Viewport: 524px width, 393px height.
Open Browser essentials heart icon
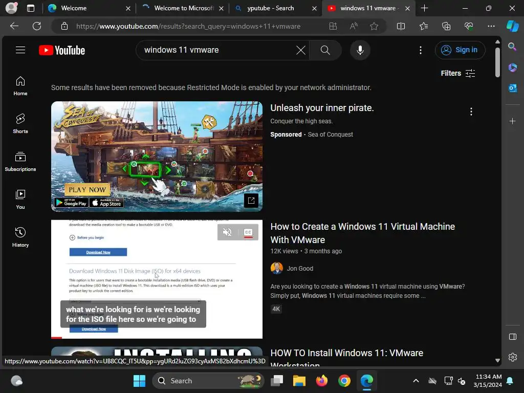coord(469,26)
